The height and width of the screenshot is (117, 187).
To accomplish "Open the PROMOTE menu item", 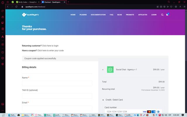I will pyautogui.click(x=130, y=15).
